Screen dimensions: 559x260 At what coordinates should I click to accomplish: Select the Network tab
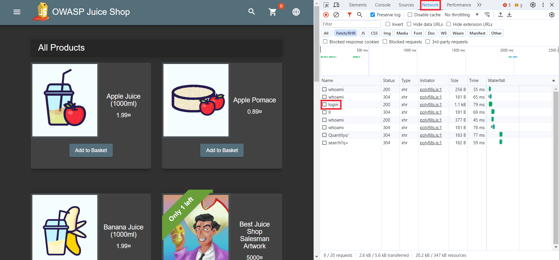pos(430,5)
